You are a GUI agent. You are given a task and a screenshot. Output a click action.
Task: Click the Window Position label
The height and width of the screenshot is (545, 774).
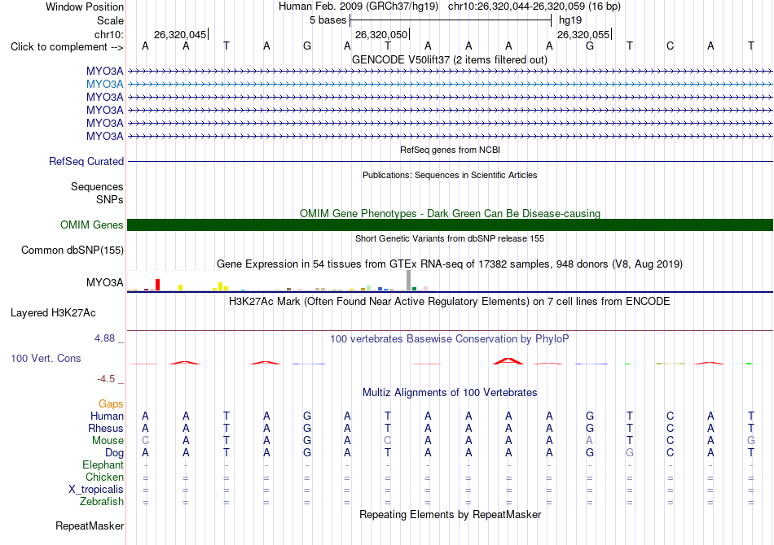point(85,7)
